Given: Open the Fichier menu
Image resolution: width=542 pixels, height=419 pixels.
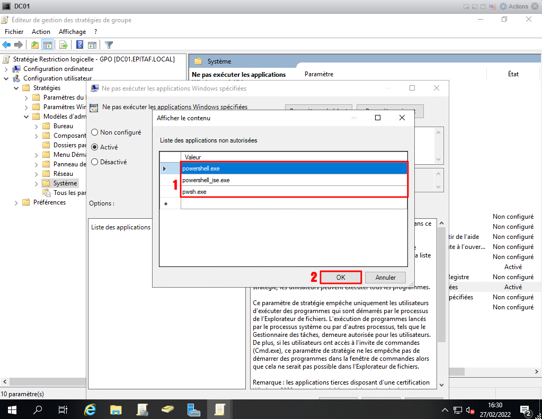Looking at the screenshot, I should tap(14, 32).
